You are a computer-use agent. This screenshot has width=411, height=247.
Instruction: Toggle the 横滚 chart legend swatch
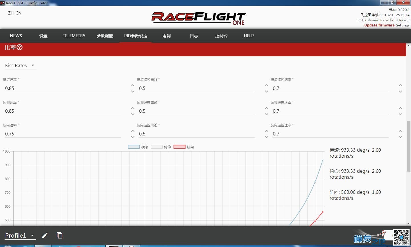(134, 147)
